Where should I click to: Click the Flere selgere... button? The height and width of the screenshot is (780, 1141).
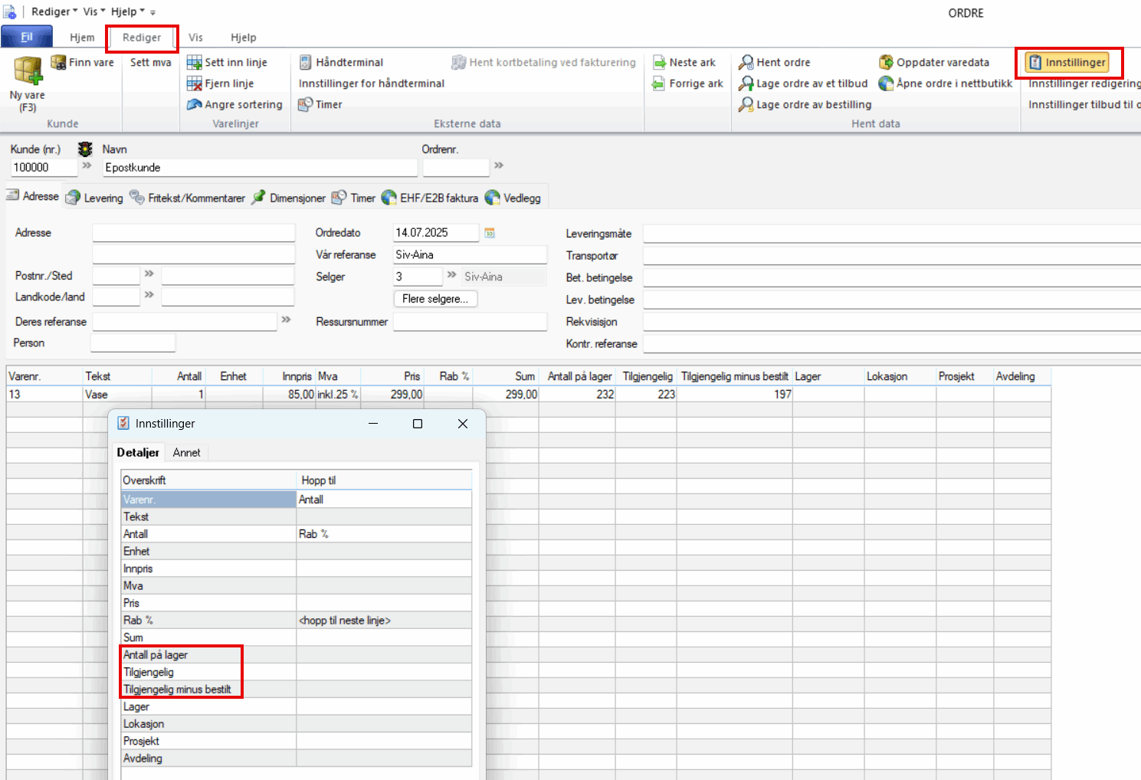coord(435,299)
